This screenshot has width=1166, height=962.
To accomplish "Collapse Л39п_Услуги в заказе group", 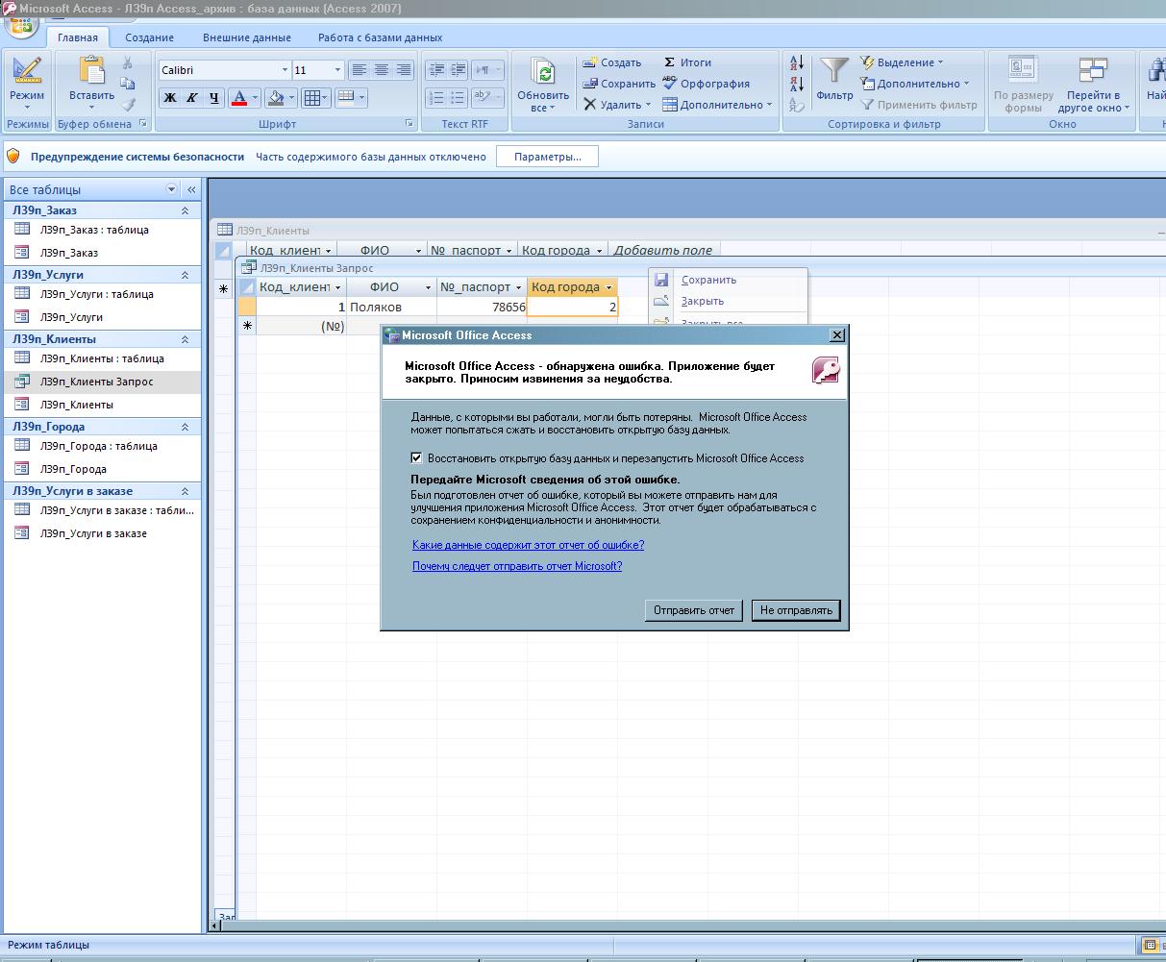I will 186,491.
